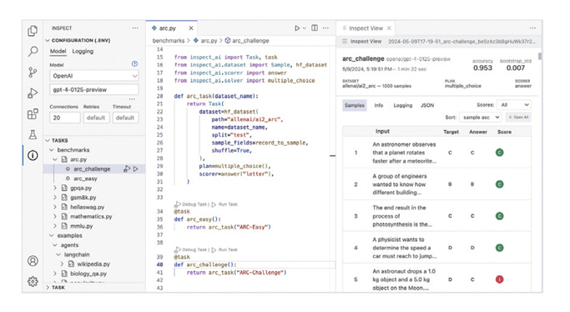Click the Timeout default field

(125, 118)
